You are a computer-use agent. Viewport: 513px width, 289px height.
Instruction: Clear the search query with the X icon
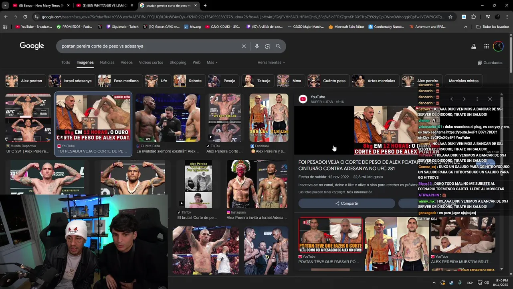[244, 46]
